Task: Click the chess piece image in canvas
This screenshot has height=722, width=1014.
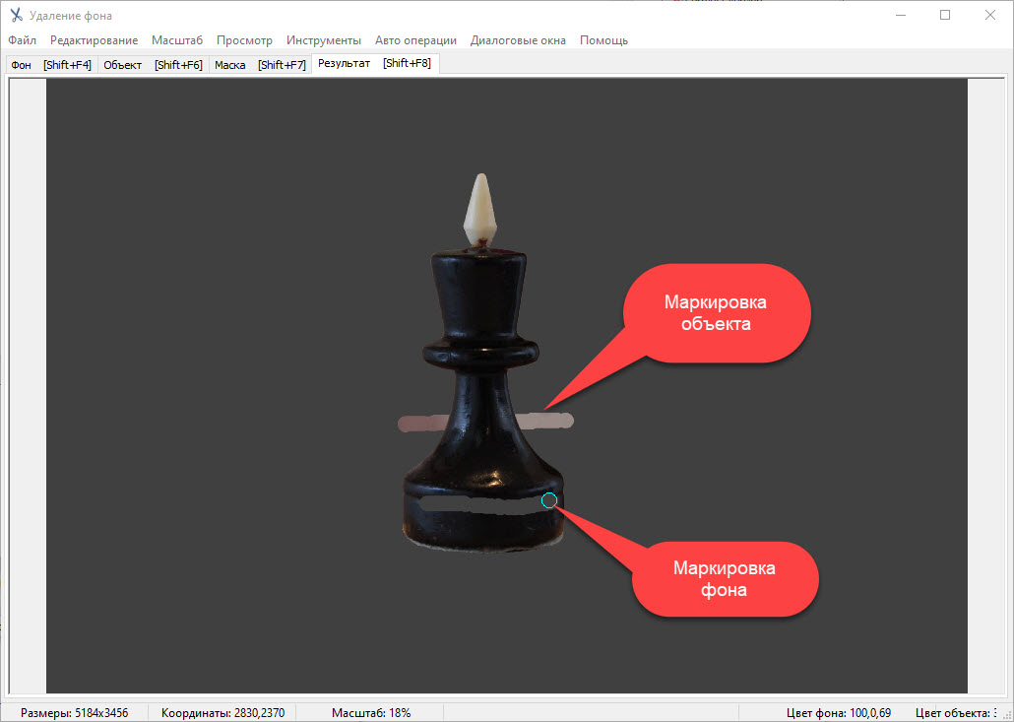Action: tap(481, 363)
